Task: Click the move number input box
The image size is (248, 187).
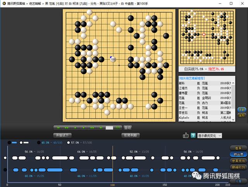Action: click(x=109, y=128)
